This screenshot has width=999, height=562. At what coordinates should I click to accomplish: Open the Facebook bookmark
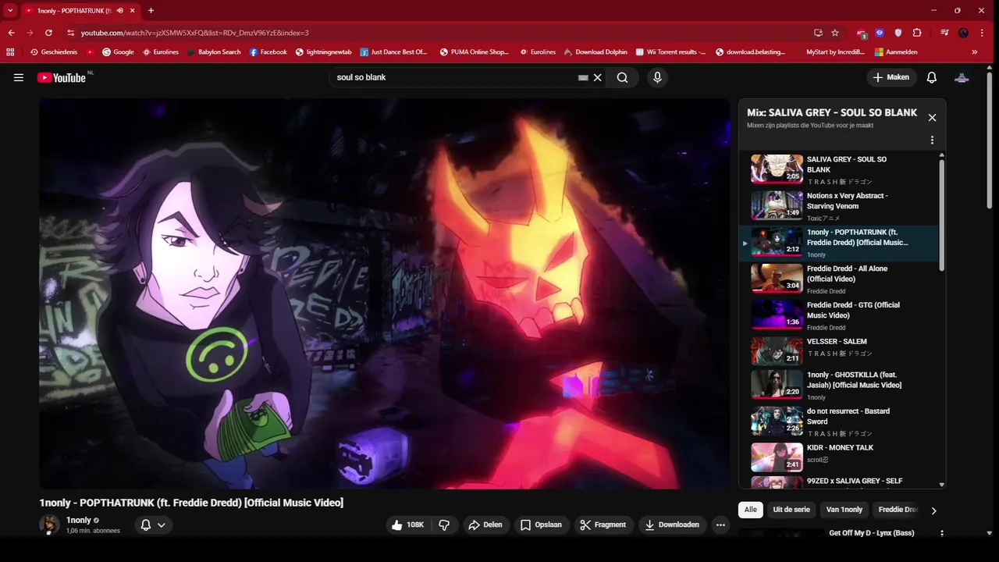(268, 52)
